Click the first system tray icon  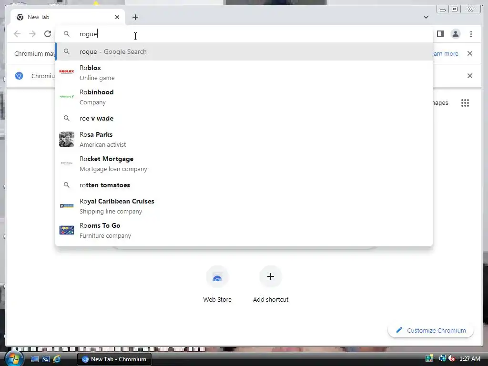tap(429, 358)
